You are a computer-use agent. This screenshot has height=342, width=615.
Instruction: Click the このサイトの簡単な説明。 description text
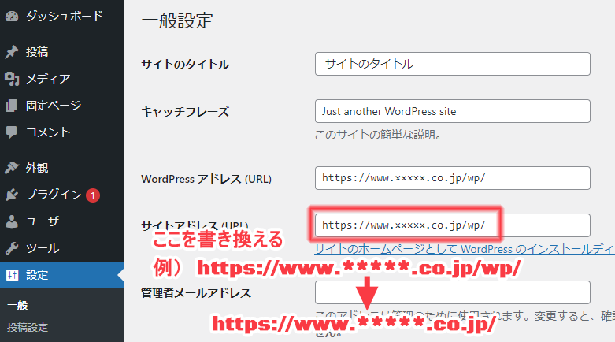tap(379, 135)
